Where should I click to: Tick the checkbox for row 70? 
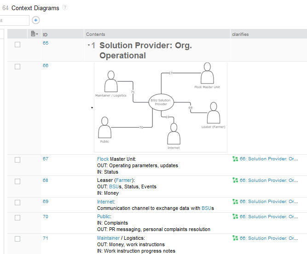click(x=17, y=217)
